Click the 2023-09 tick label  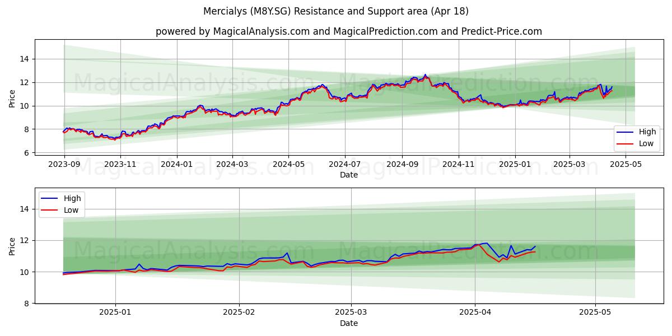[x=64, y=164]
